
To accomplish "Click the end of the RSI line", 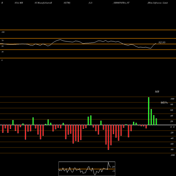I will point(156,43).
